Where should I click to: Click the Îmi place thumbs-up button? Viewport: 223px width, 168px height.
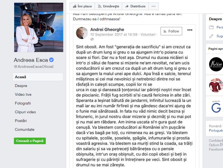82,6
